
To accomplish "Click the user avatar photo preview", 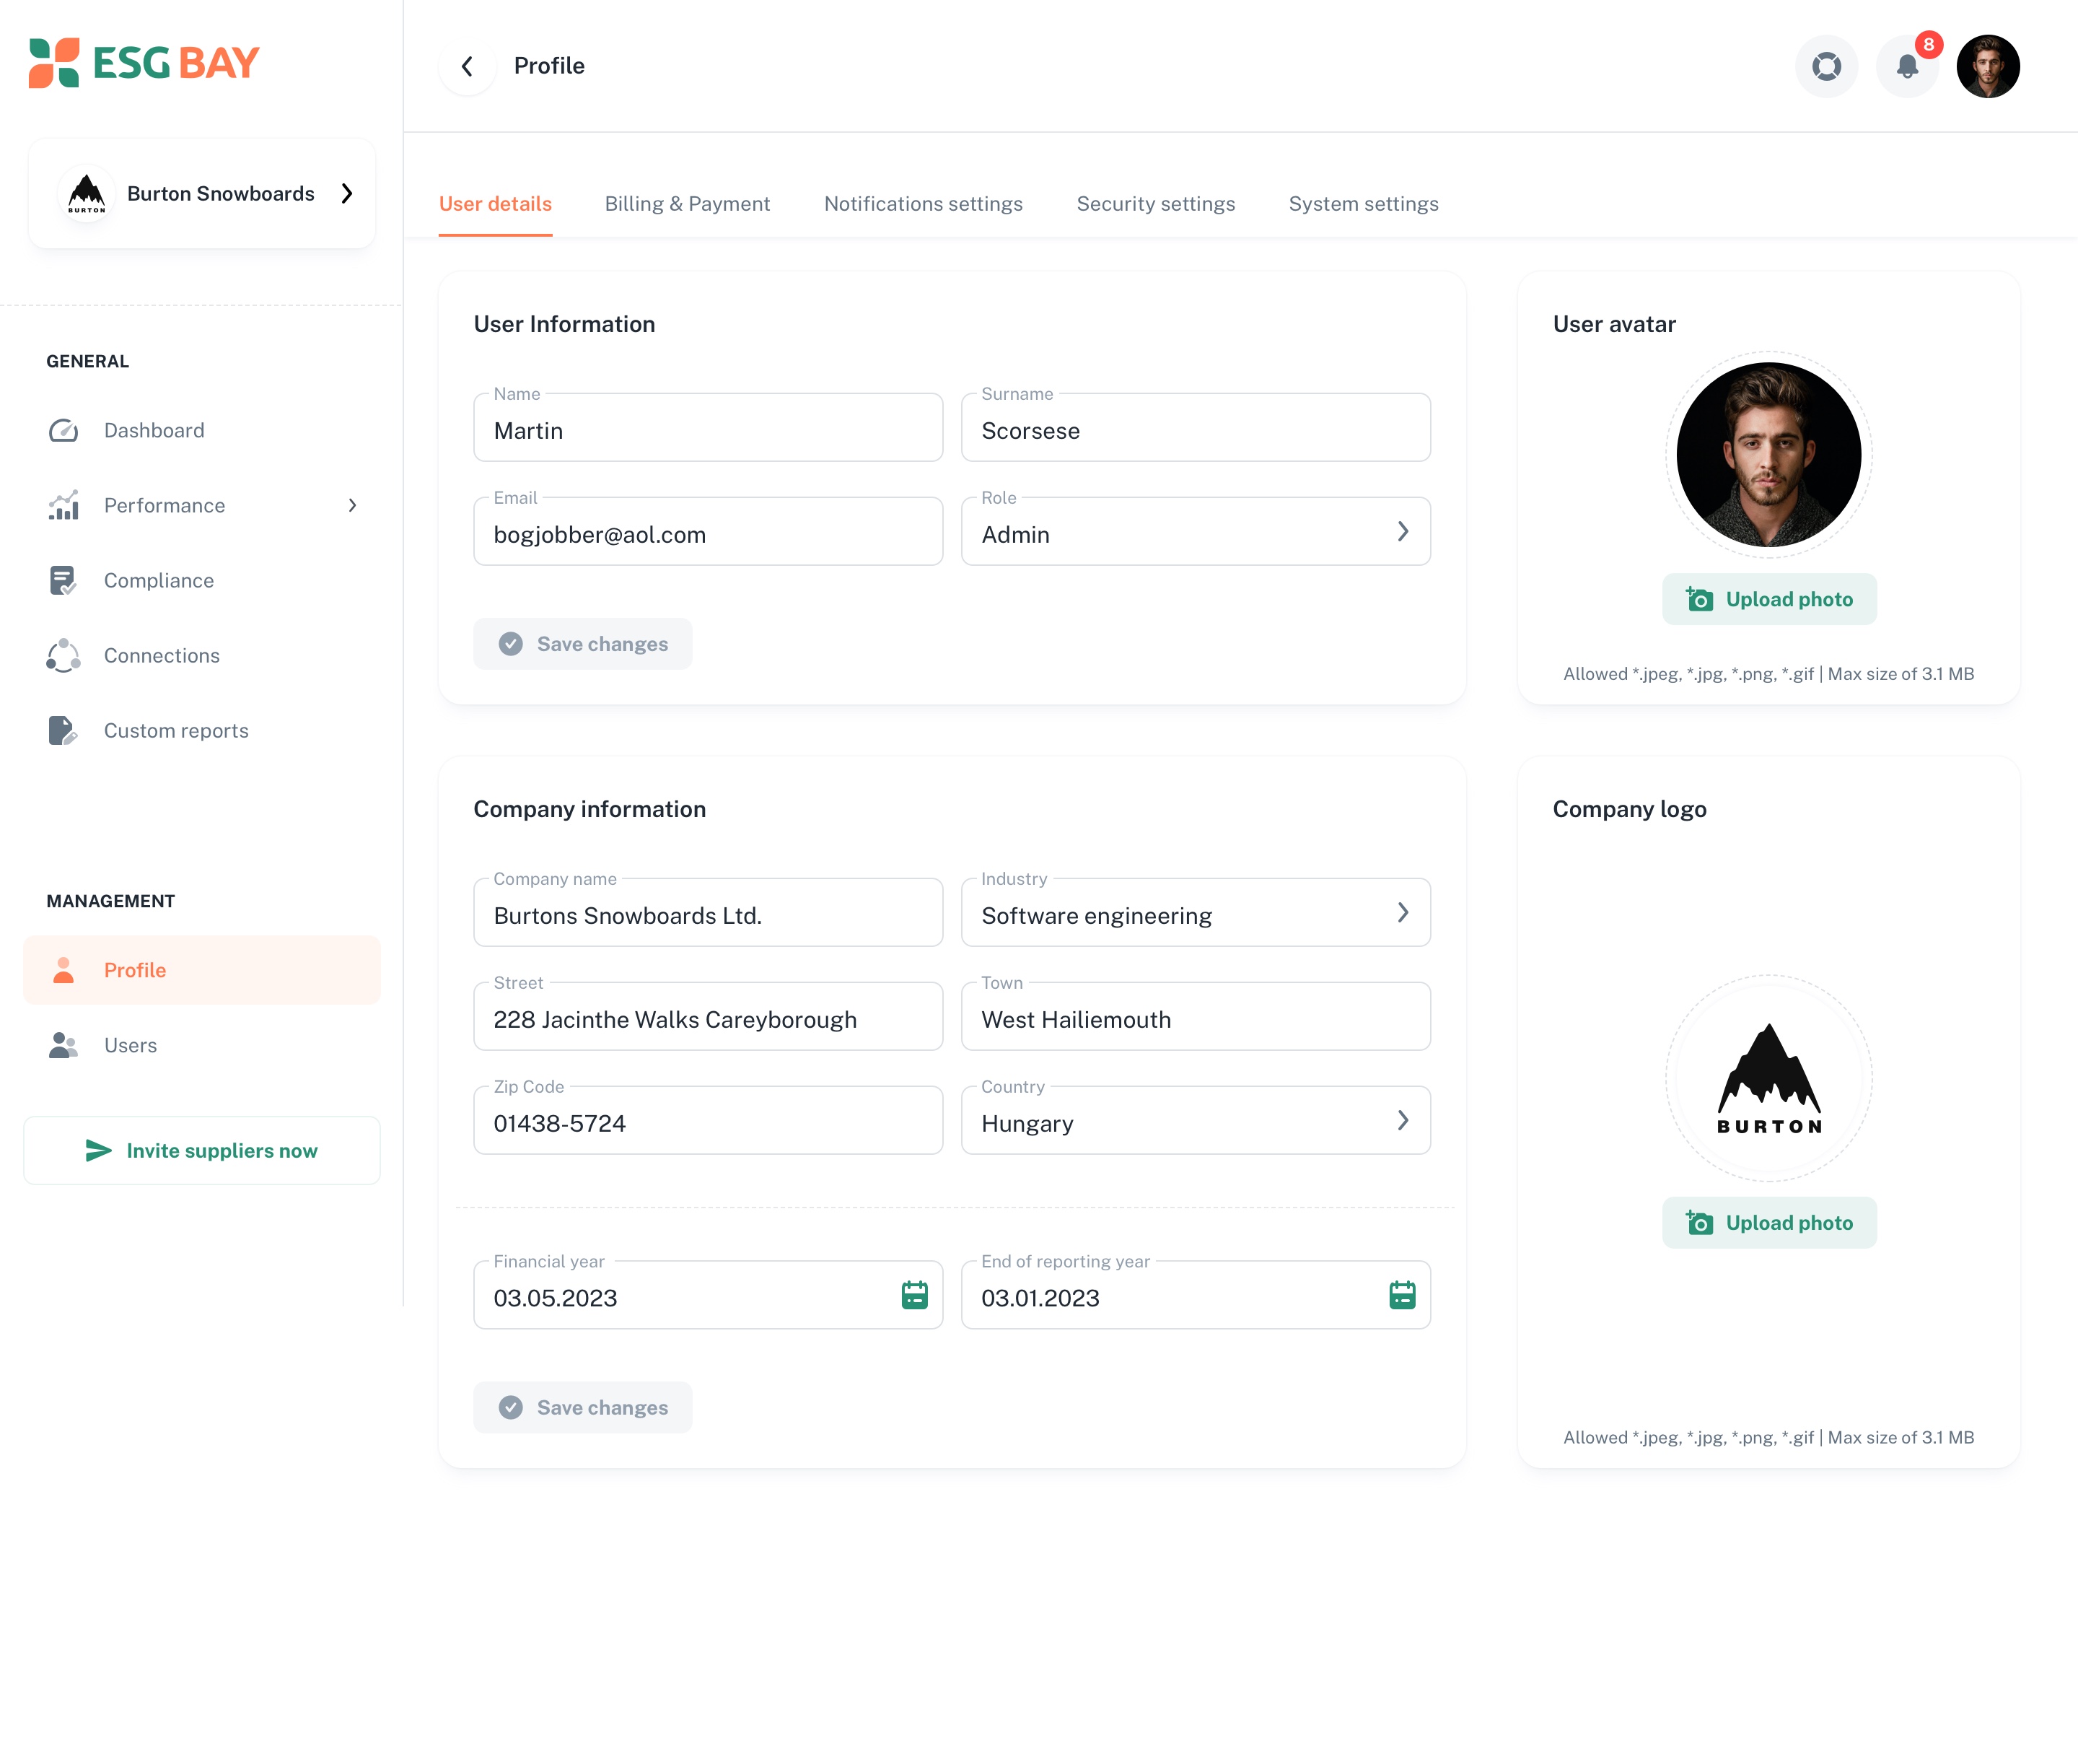I will 1769,455.
